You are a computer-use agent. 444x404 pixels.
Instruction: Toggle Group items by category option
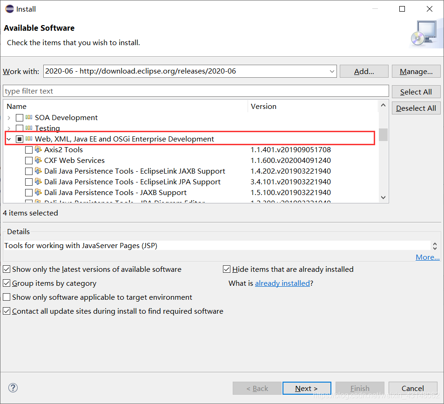(7, 283)
